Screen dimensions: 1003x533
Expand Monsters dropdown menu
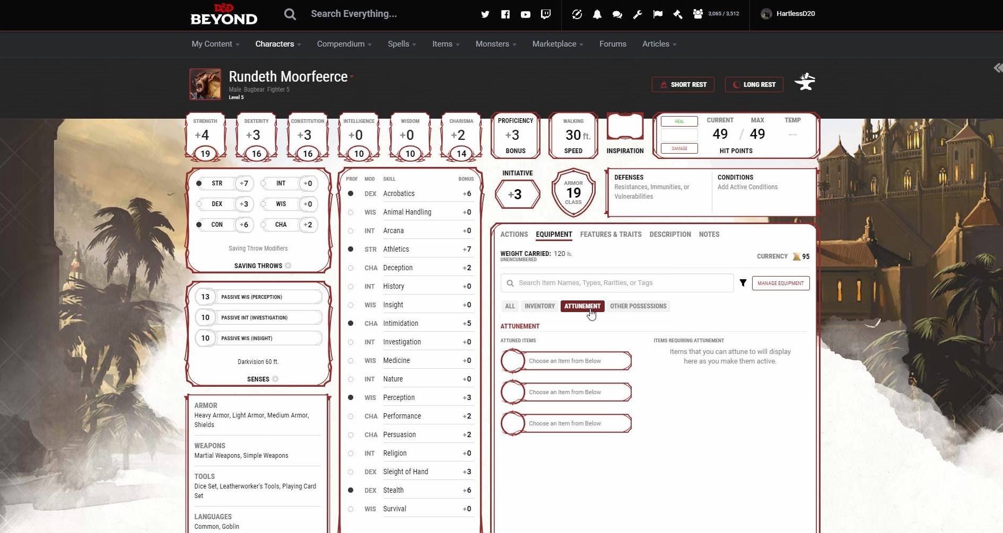[x=496, y=44]
